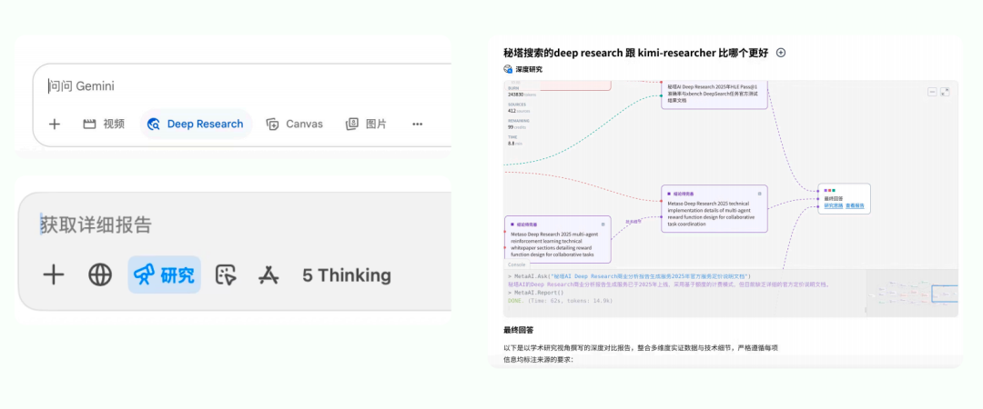
Task: Click the question title about kimi-researcher
Action: [635, 53]
